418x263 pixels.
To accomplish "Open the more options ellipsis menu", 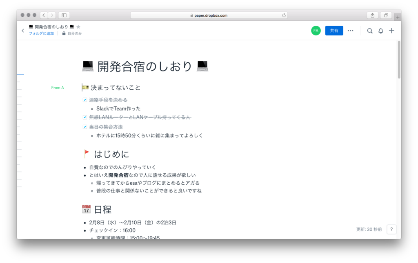I will 350,31.
